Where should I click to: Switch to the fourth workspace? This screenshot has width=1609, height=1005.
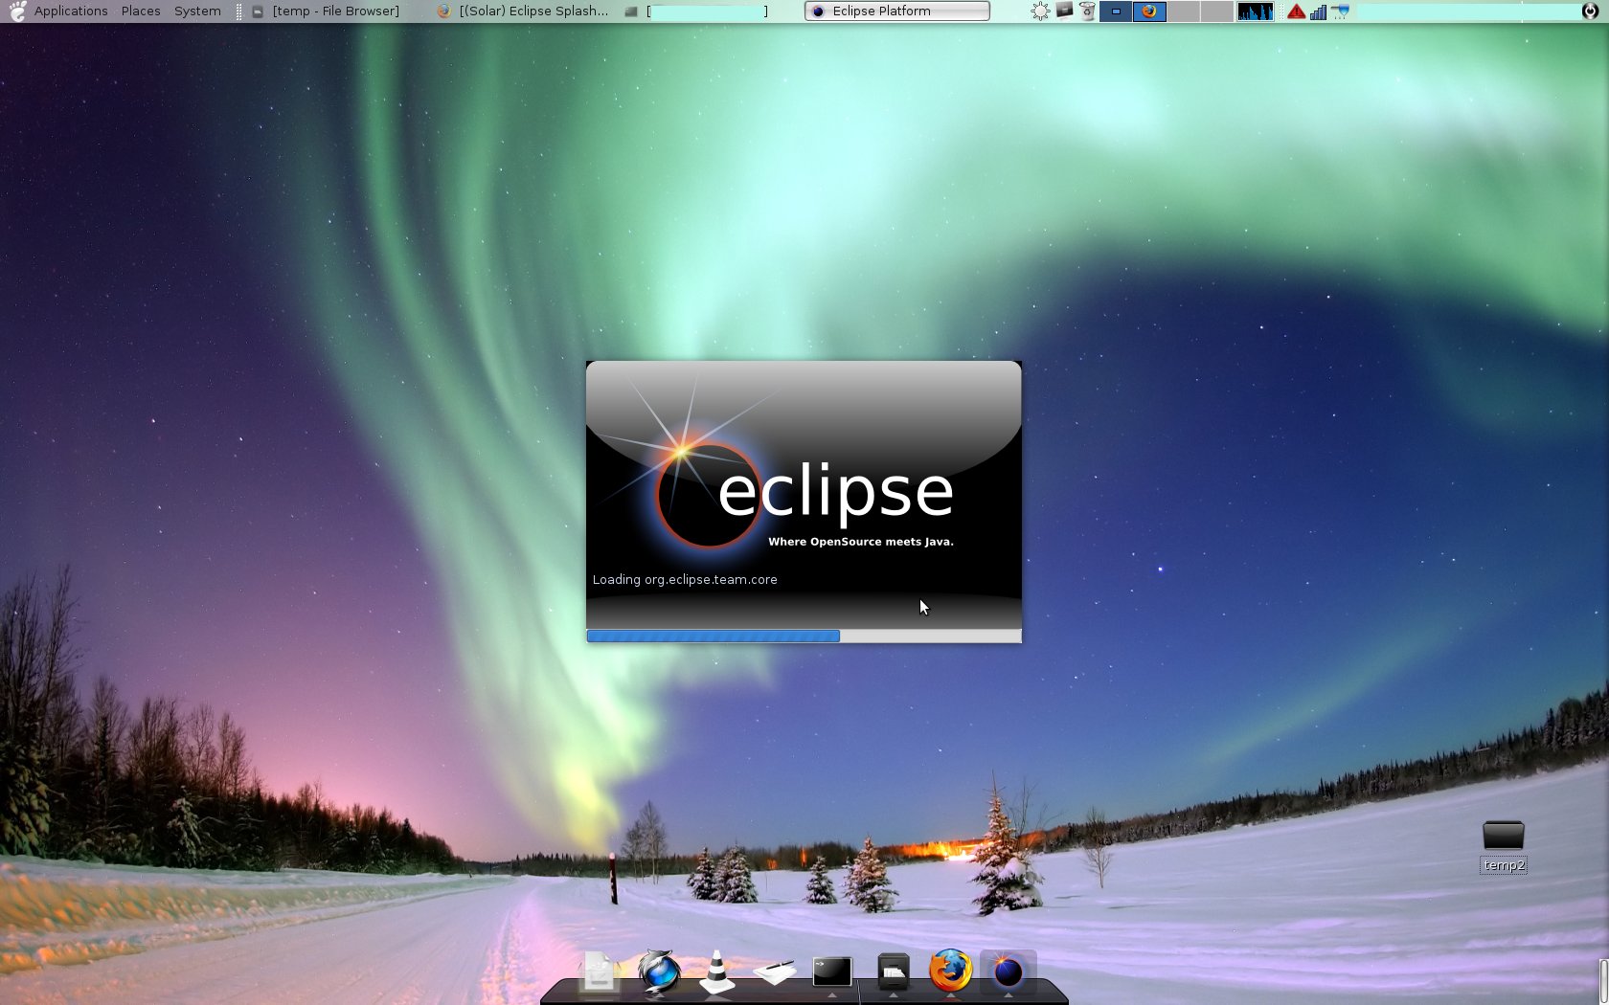[1216, 11]
